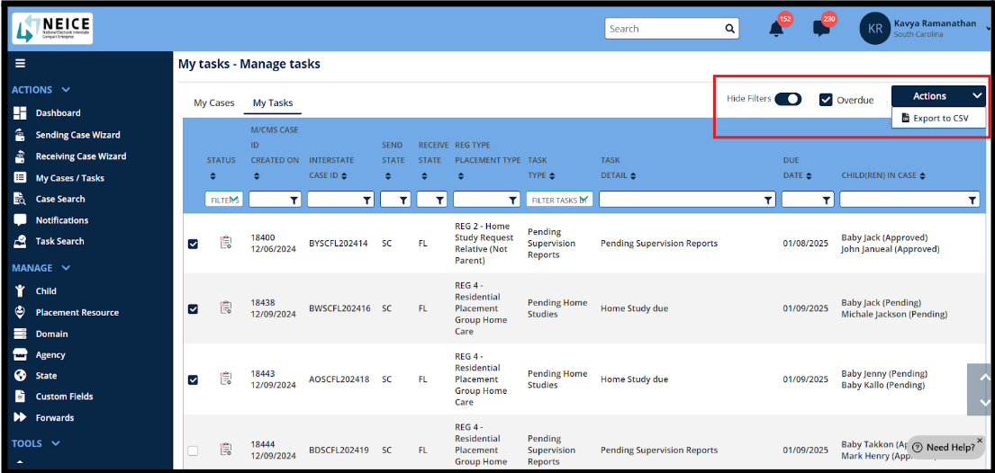Click the search magnifier icon
995x473 pixels.
point(729,29)
